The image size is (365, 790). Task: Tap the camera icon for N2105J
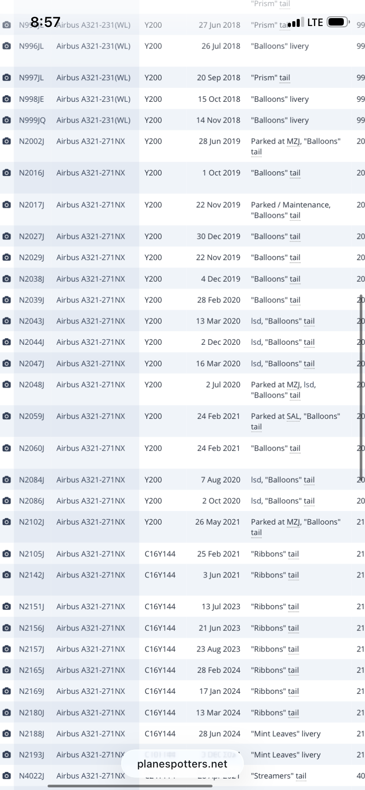tap(7, 554)
